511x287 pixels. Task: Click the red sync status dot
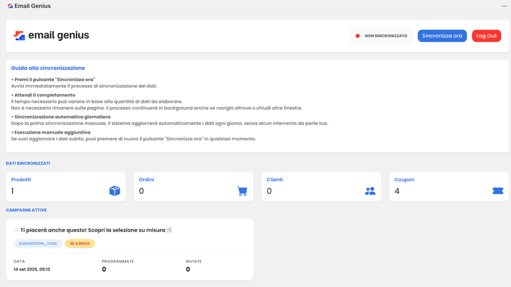357,36
